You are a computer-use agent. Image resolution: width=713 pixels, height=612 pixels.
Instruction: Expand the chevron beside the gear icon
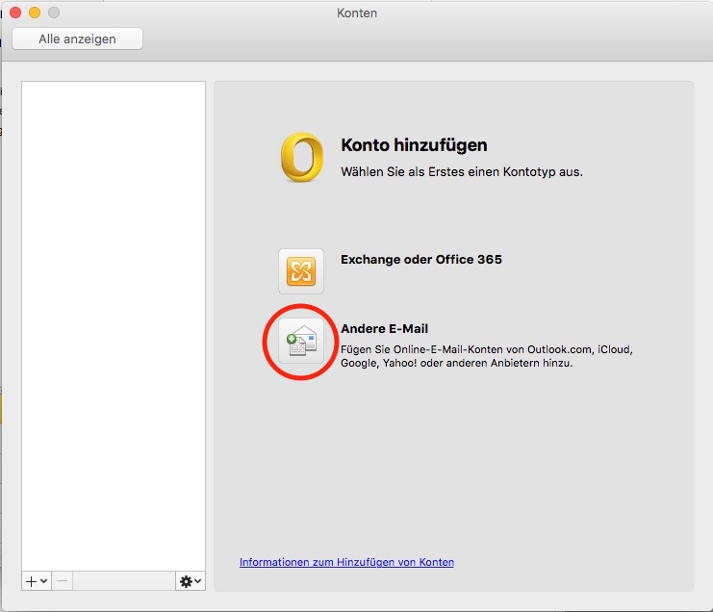point(198,582)
